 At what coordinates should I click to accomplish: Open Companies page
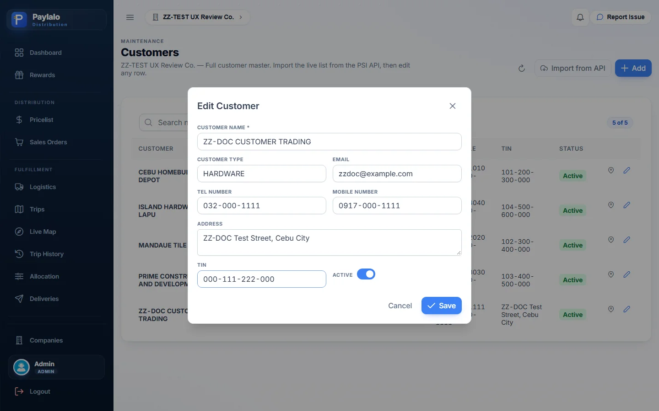pyautogui.click(x=57, y=340)
